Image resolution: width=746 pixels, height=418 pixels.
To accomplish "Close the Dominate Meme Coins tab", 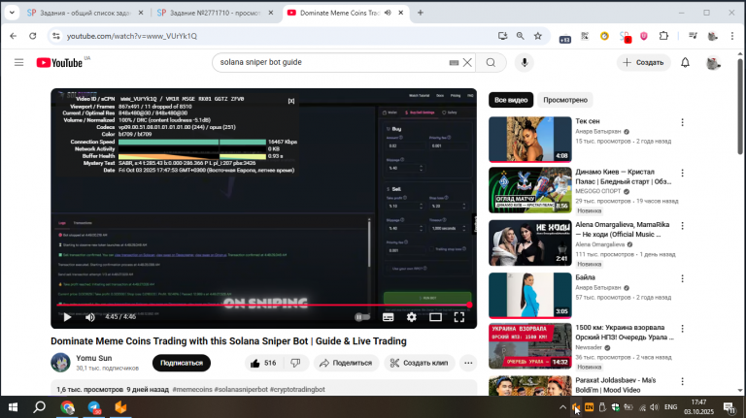I will coord(400,13).
